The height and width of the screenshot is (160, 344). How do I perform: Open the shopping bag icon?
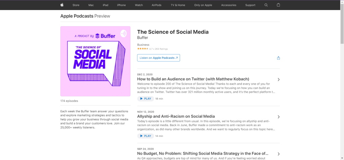[x=278, y=5]
